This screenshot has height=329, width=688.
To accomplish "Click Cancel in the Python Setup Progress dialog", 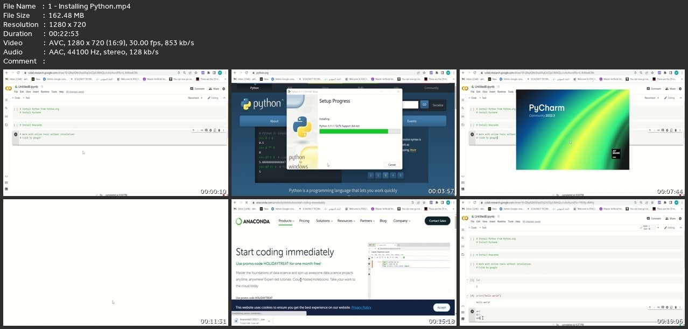I will click(392, 165).
